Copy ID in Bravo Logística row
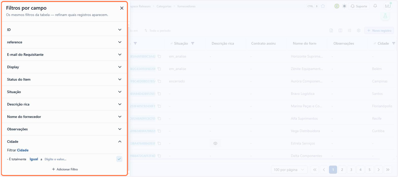 (159, 94)
